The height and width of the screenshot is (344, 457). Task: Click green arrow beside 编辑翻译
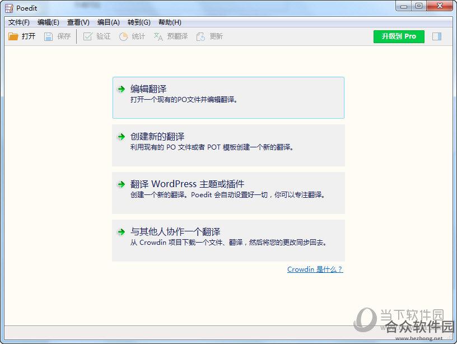[x=121, y=89]
